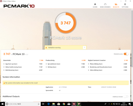
Task: Click the PCMark 10 score caption
Action: 66,38
